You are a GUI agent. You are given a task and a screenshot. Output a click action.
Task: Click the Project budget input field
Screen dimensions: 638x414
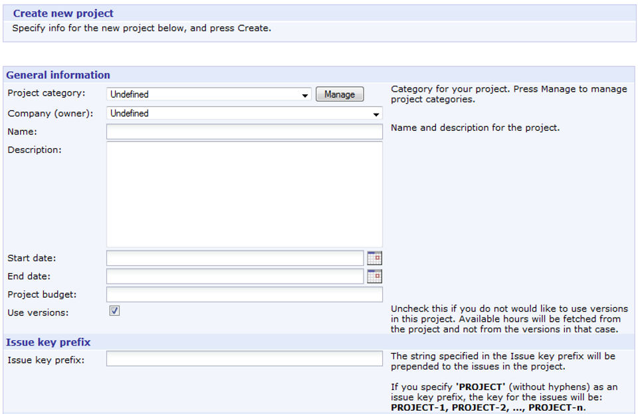point(244,294)
